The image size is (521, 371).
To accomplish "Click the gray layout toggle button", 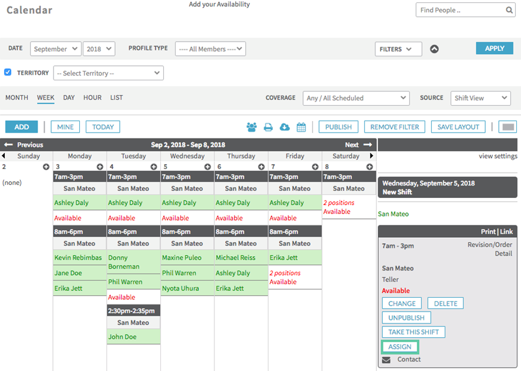I will pyautogui.click(x=508, y=127).
